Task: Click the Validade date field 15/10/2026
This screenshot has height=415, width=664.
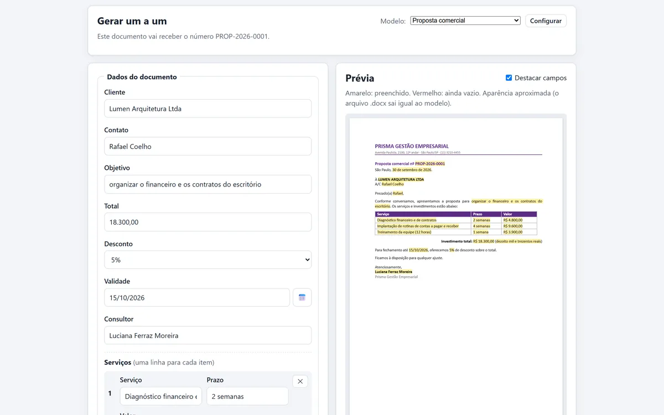Action: click(x=197, y=297)
